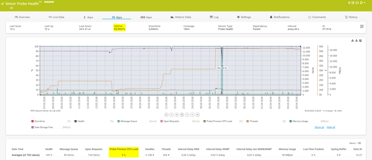Screen dimensions: 372x160
Task: Zoom out the graph with minus button
Action: tap(187, 115)
